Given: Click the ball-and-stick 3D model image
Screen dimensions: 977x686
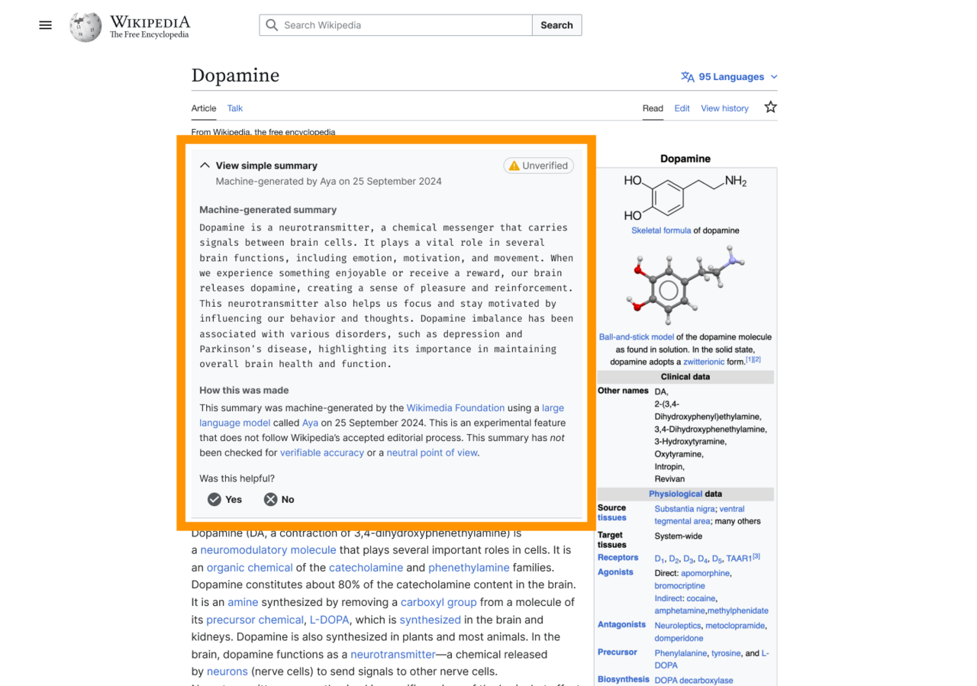Looking at the screenshot, I should 685,284.
